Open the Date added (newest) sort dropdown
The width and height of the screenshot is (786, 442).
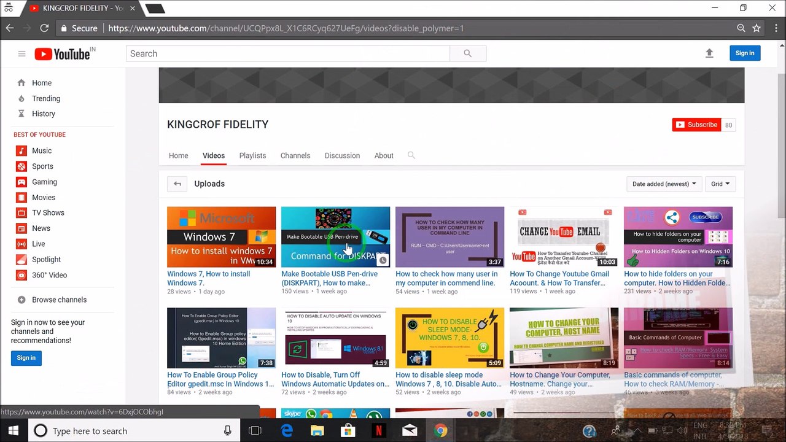(664, 184)
